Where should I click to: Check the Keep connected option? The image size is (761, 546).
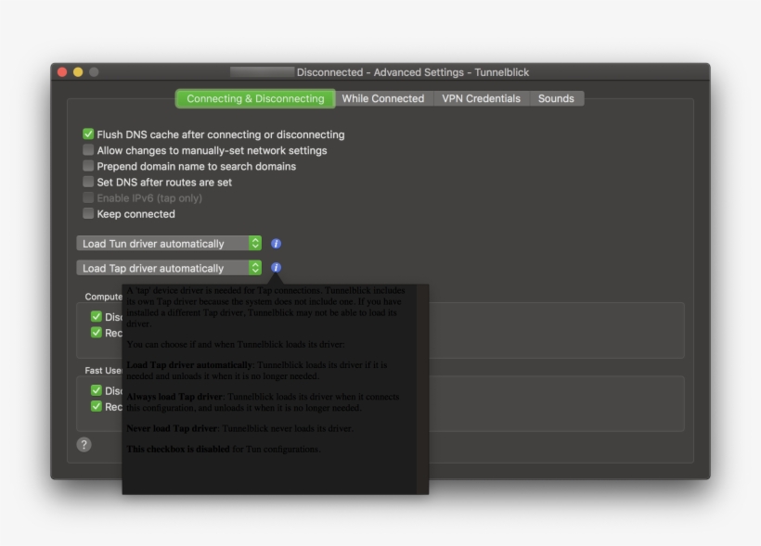coord(88,213)
